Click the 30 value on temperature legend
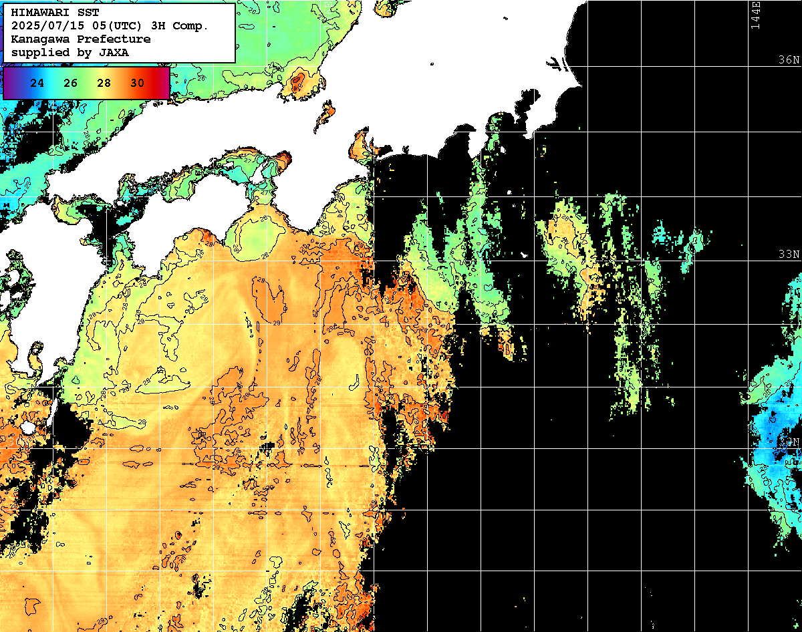Viewport: 802px width, 632px height. tap(137, 83)
